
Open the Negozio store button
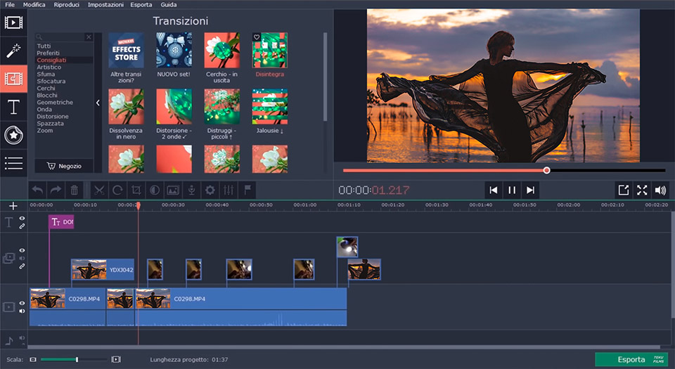(x=64, y=166)
